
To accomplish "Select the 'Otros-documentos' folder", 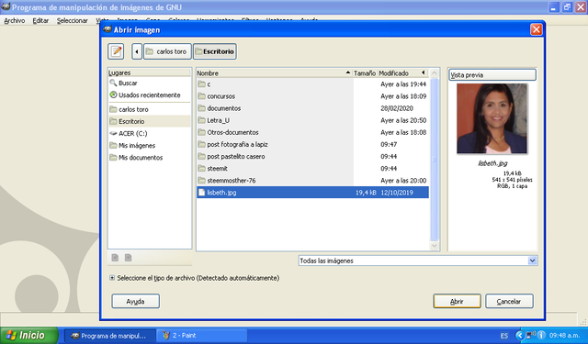I will pyautogui.click(x=312, y=132).
